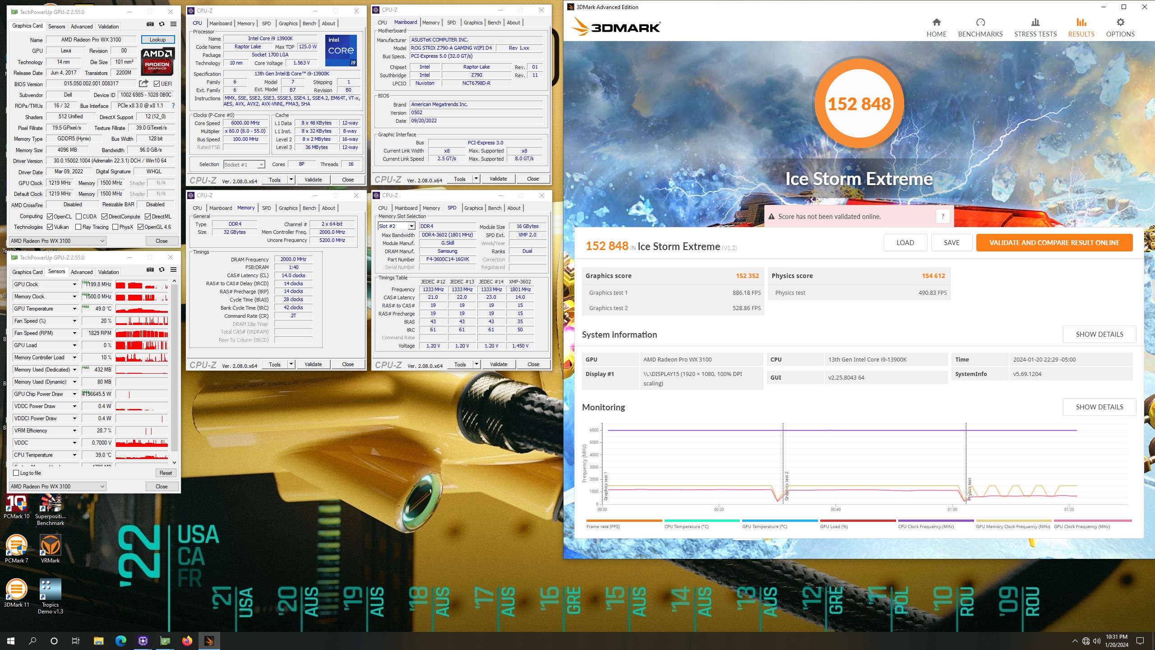Image resolution: width=1155 pixels, height=650 pixels.
Task: Open the 3DMark 11 desktop icon
Action: pos(16,593)
